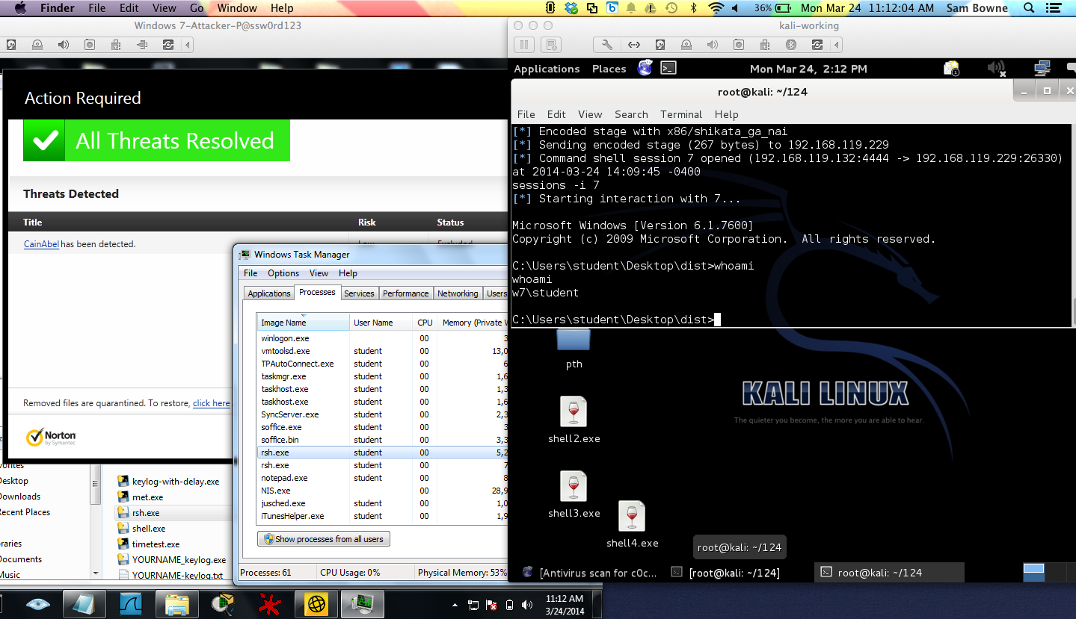This screenshot has height=619, width=1076.
Task: Switch to the Applications tab in Task Manager
Action: coord(269,293)
